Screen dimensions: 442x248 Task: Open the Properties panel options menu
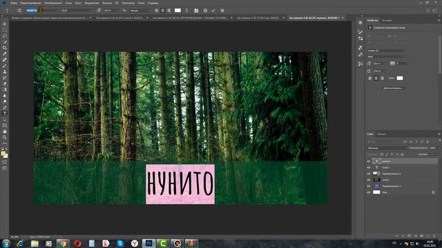(439, 20)
